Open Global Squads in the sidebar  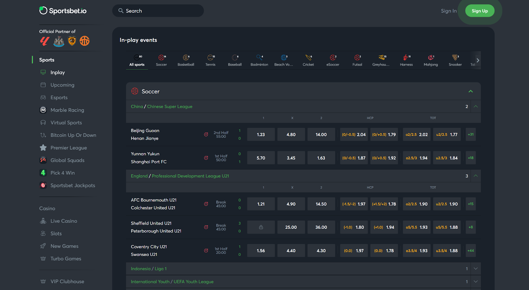[67, 160]
